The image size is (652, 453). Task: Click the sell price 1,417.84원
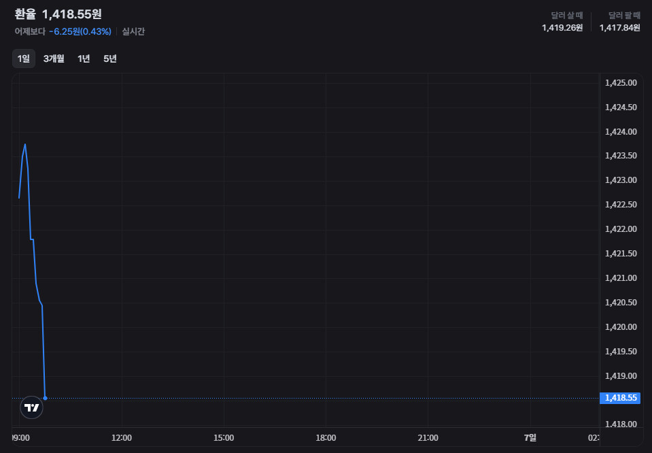(619, 27)
